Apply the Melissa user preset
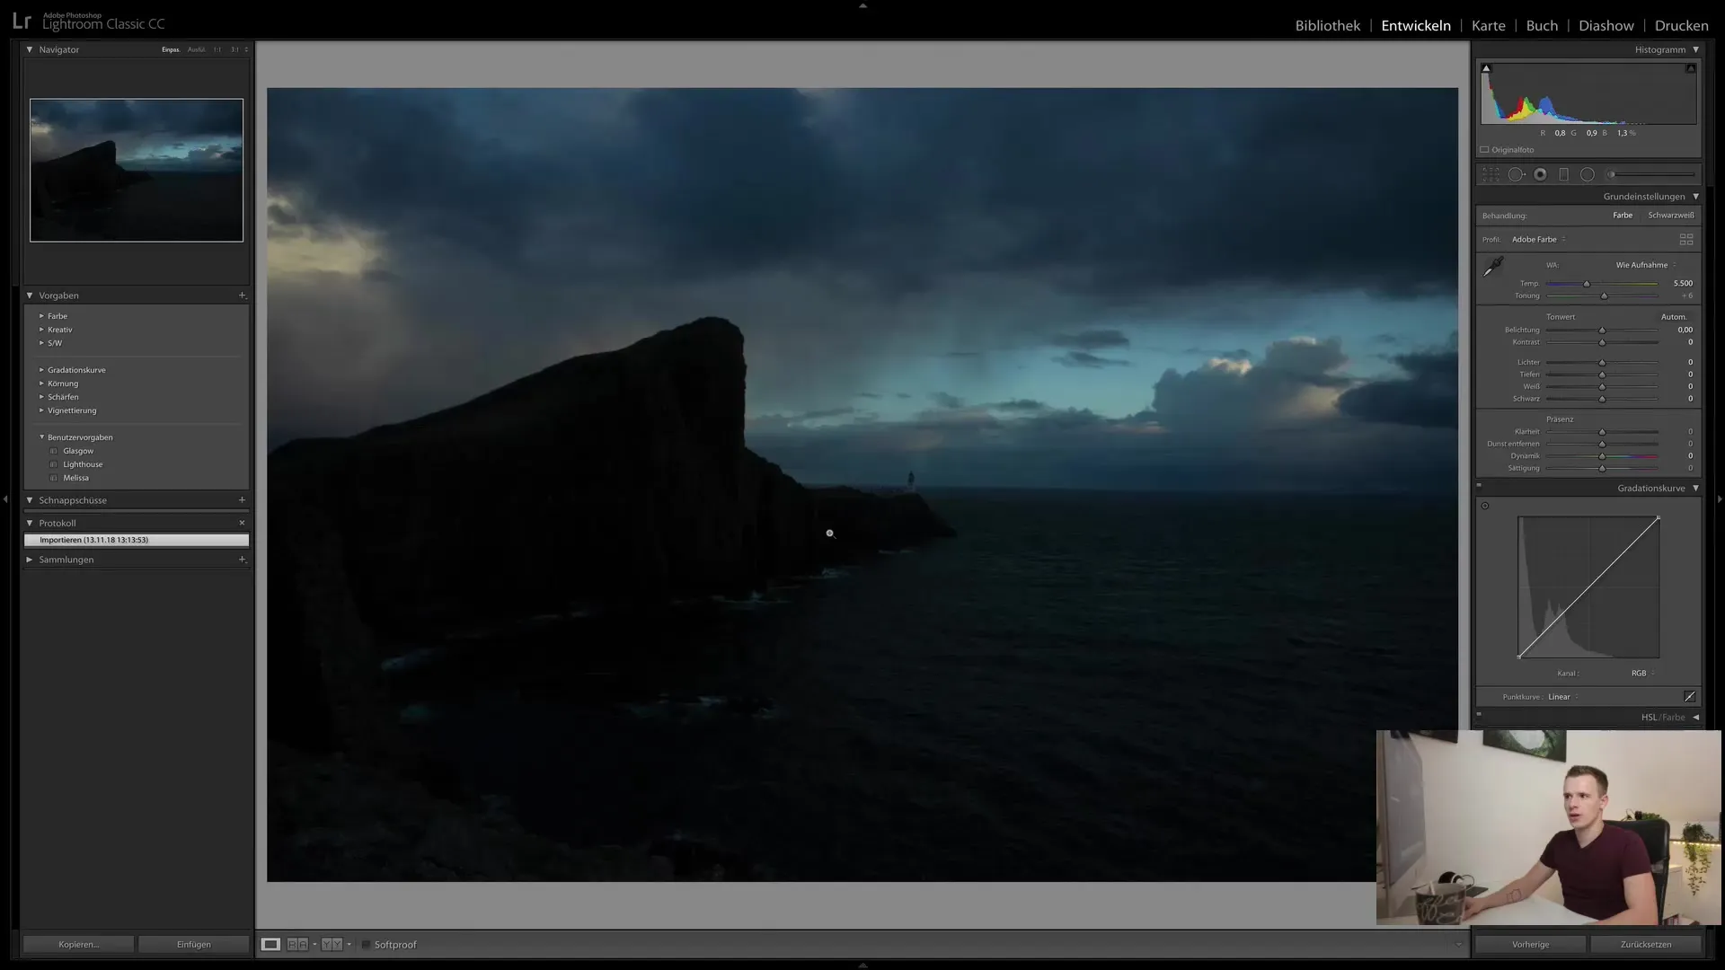 (75, 478)
